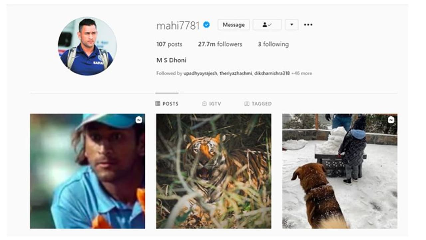Switch to the POSTS tab

tap(167, 104)
